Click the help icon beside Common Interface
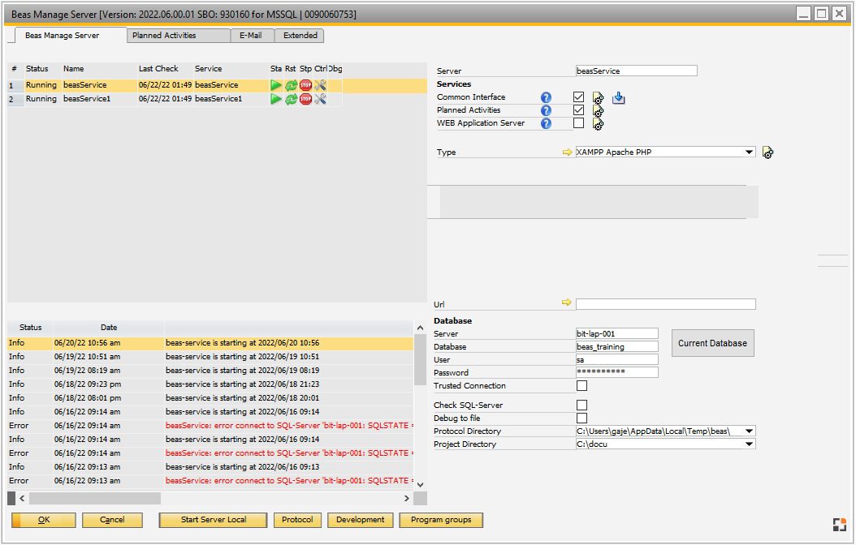The height and width of the screenshot is (545, 856). pos(546,97)
